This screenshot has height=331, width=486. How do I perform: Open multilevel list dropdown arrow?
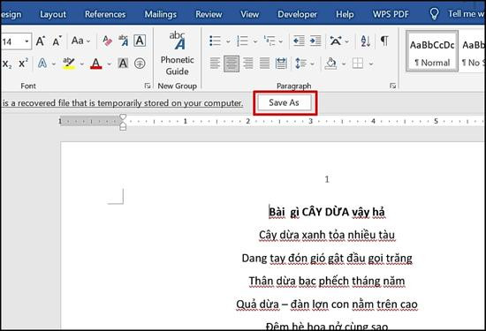pyautogui.click(x=280, y=41)
